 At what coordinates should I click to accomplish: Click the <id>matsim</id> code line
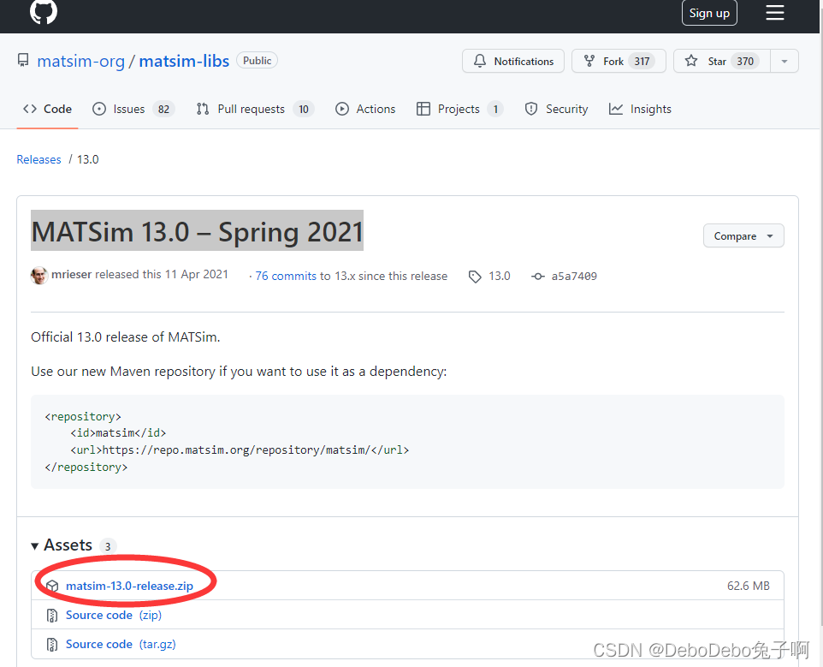coord(118,432)
